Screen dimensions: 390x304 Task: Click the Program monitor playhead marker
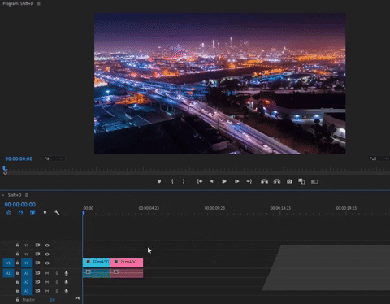pos(4,168)
